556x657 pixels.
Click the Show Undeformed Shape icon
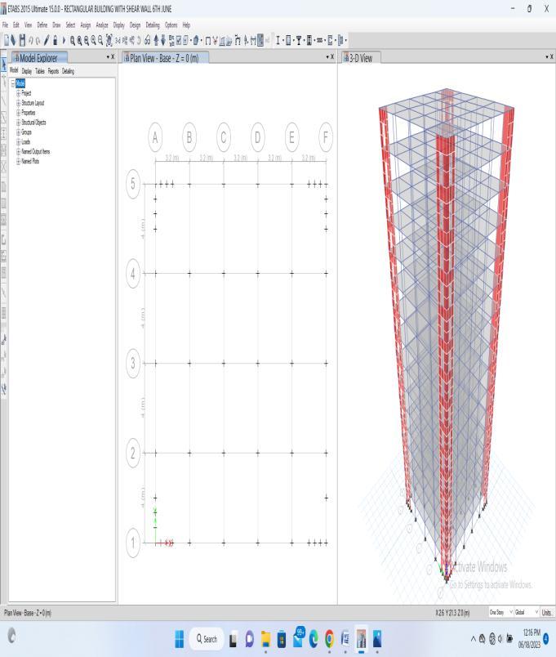[x=207, y=40]
